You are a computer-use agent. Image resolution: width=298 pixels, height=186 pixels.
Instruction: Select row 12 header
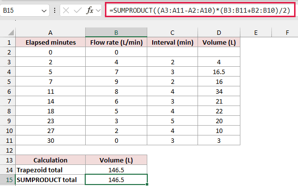[7, 150]
